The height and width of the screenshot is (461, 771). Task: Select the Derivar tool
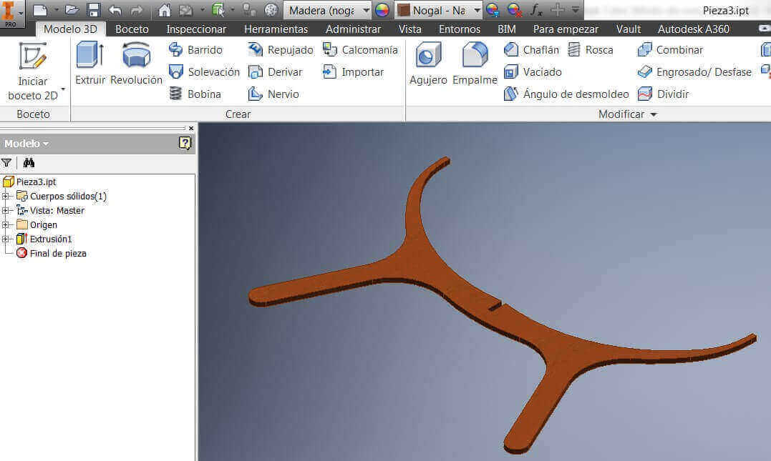click(x=275, y=71)
